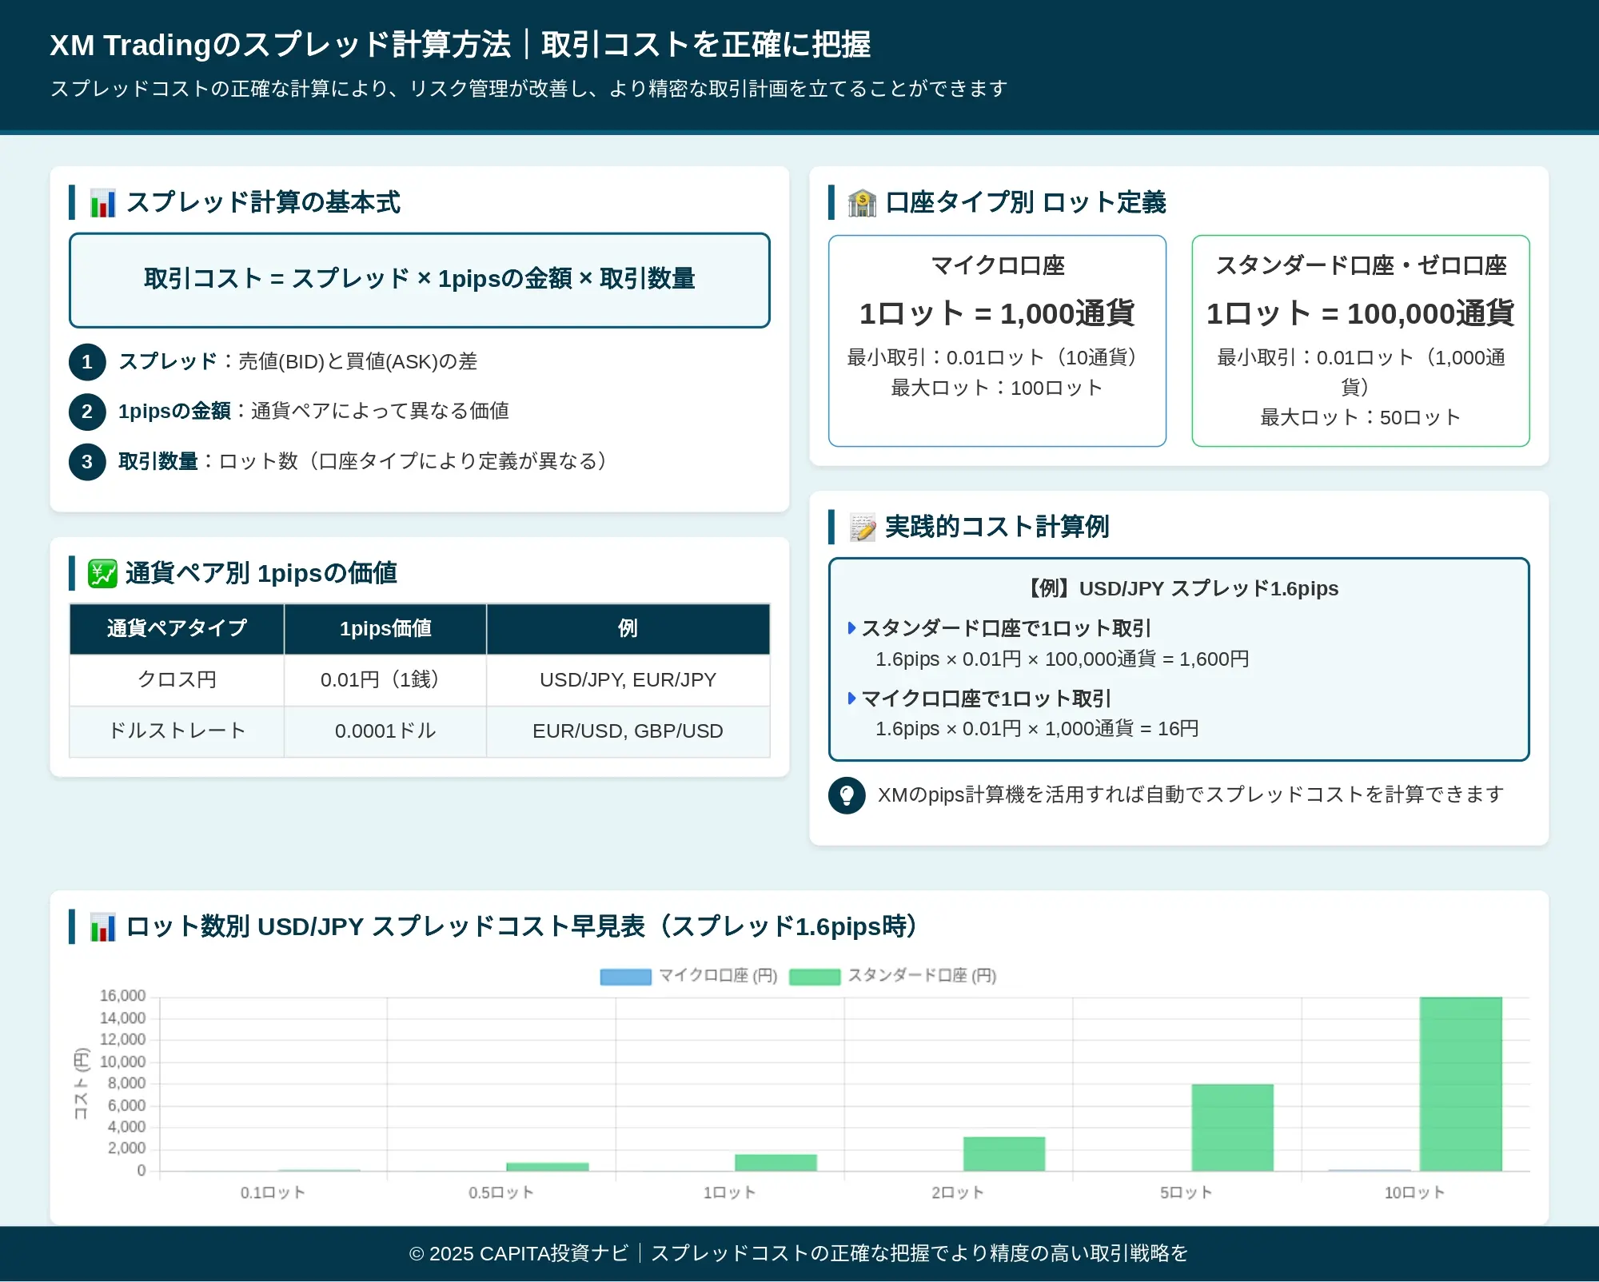This screenshot has width=1599, height=1282.
Task: Click the blue arrow before スタンダード口座で1ロット取引
Action: pyautogui.click(x=851, y=628)
